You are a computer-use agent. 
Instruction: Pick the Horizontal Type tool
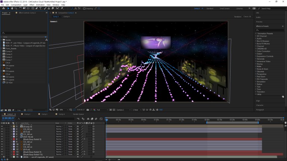(x=40, y=8)
